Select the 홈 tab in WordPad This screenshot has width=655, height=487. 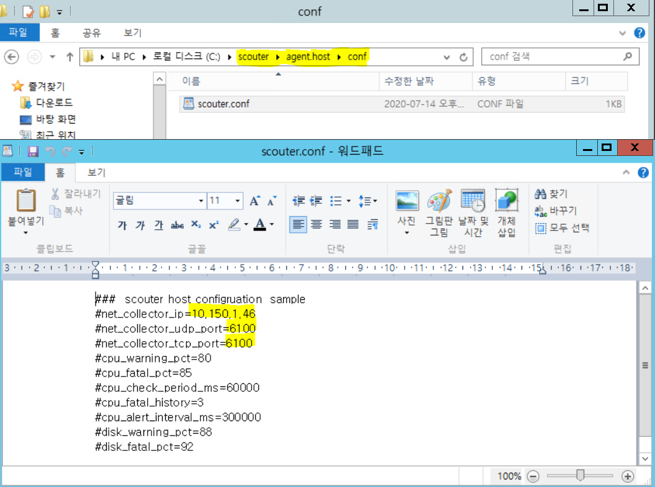coord(60,172)
